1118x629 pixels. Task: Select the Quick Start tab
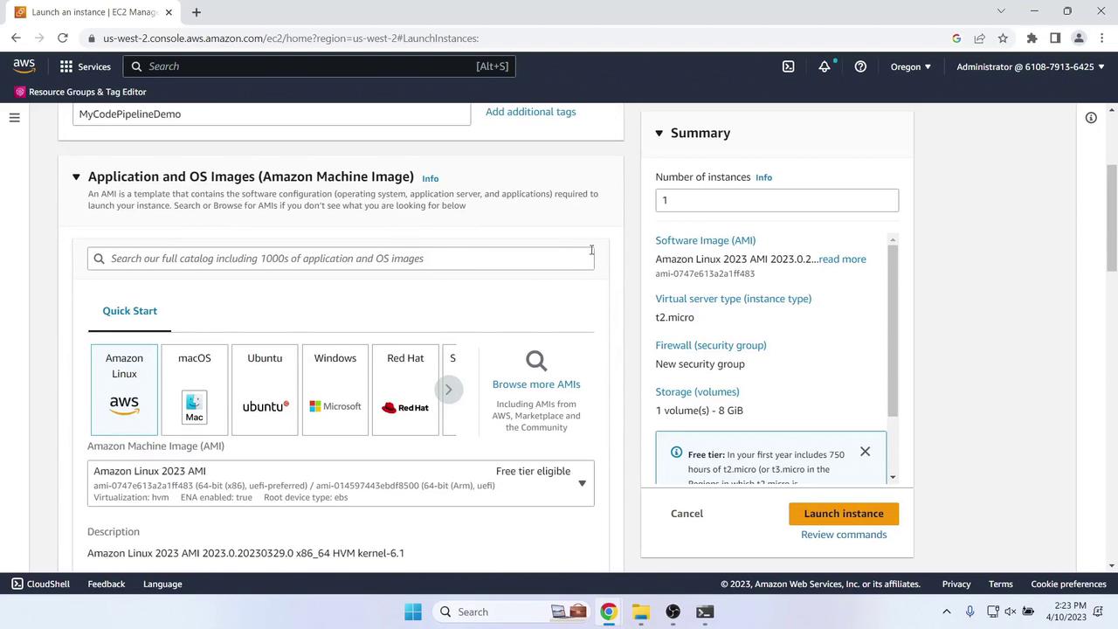coord(130,311)
